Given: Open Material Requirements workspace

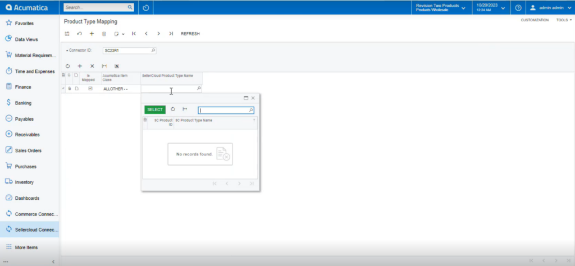Looking at the screenshot, I should click(29, 56).
